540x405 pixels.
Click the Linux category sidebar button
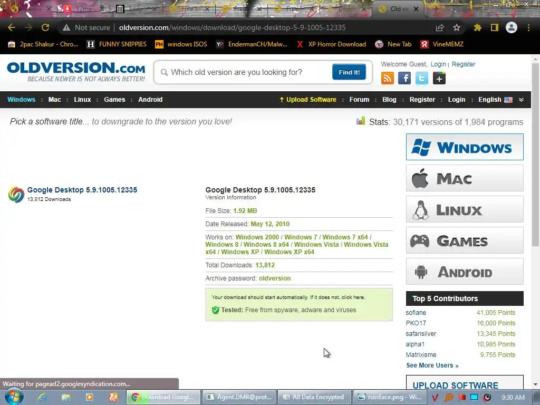pos(465,209)
